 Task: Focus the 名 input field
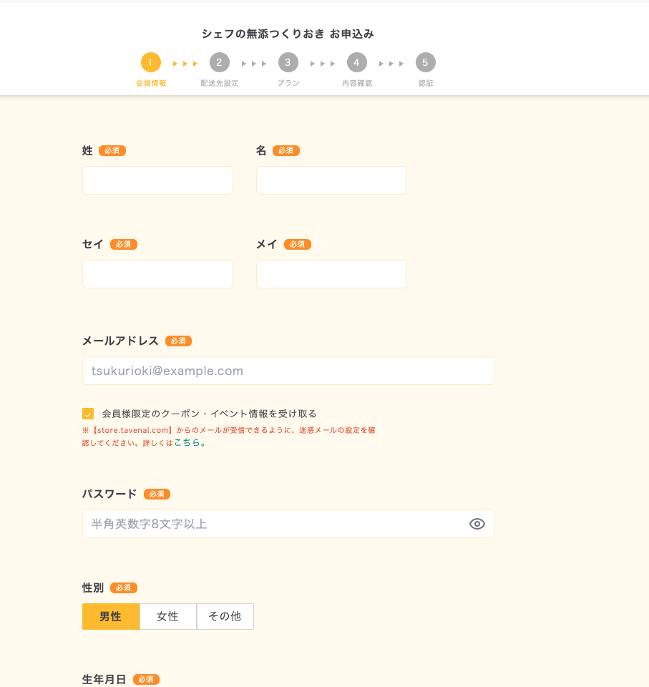click(331, 180)
